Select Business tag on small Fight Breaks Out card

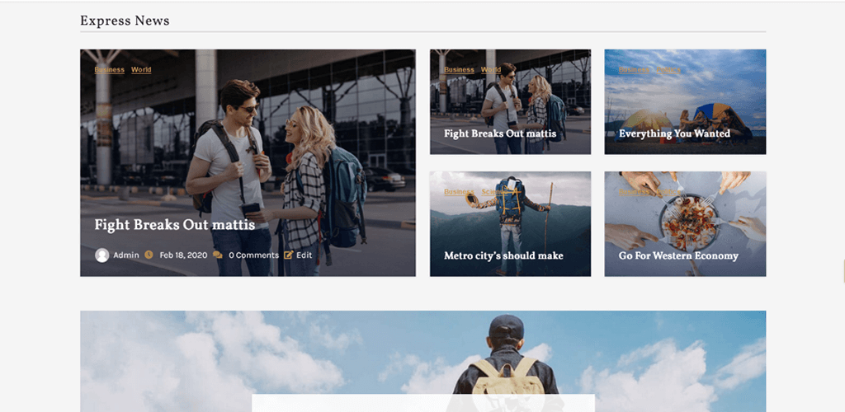[x=459, y=70]
